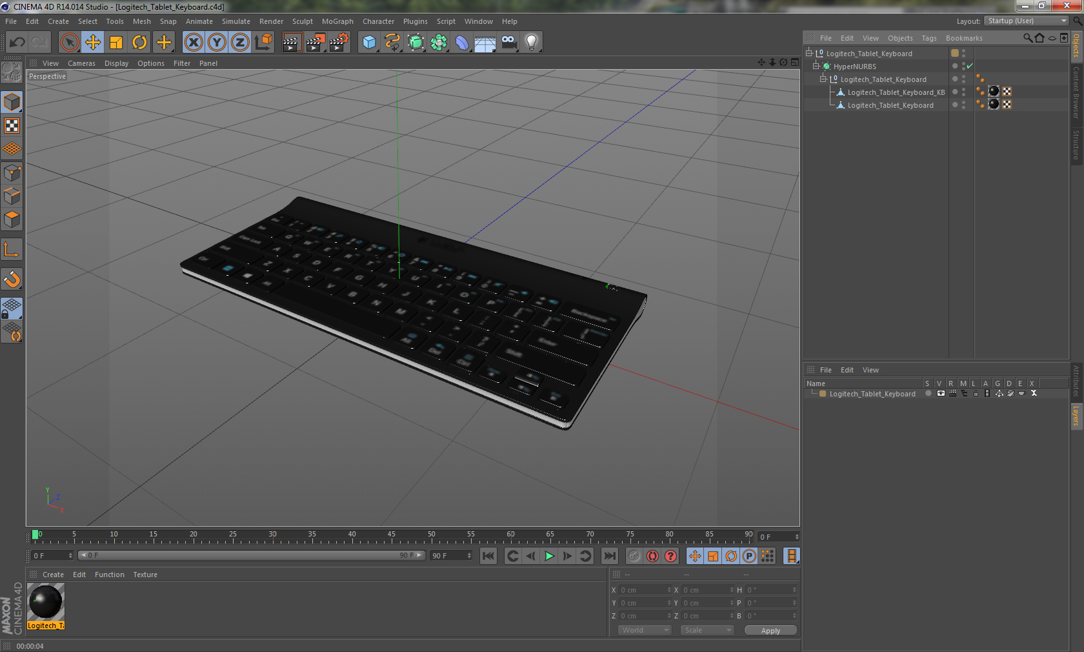Click the Undo arrow in the toolbar
Screen dimensions: 1084x652
(17, 43)
